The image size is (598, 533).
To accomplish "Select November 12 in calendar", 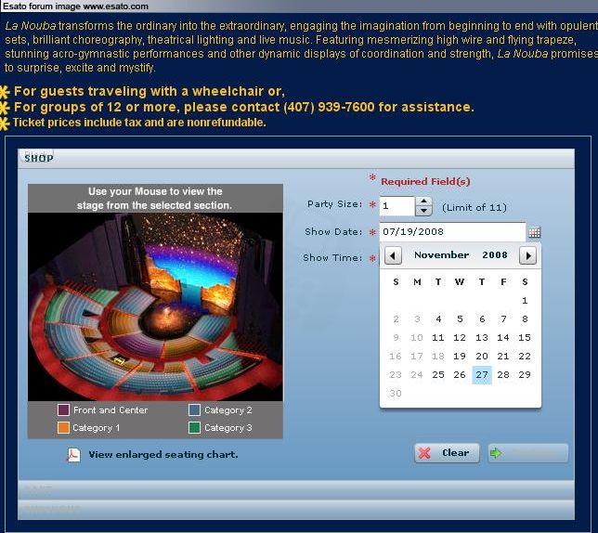I will tap(460, 338).
